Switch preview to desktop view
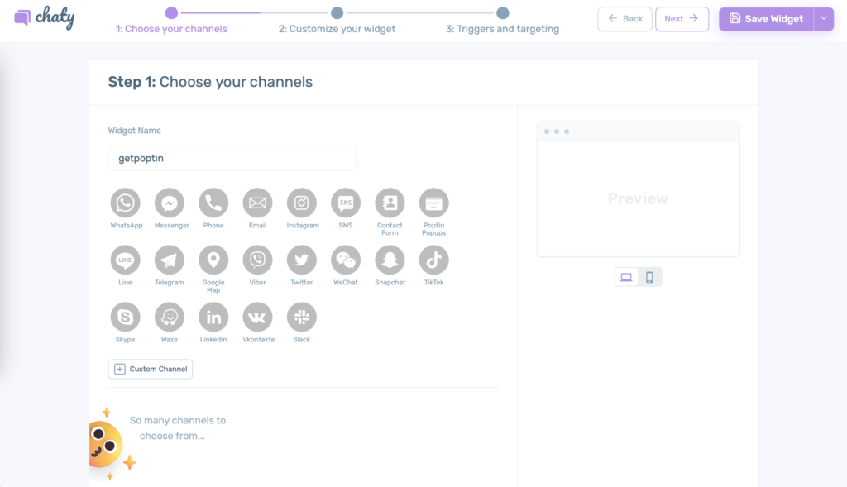Image resolution: width=847 pixels, height=487 pixels. [x=626, y=277]
